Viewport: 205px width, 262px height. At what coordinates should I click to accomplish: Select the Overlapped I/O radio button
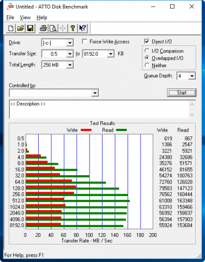(x=147, y=58)
